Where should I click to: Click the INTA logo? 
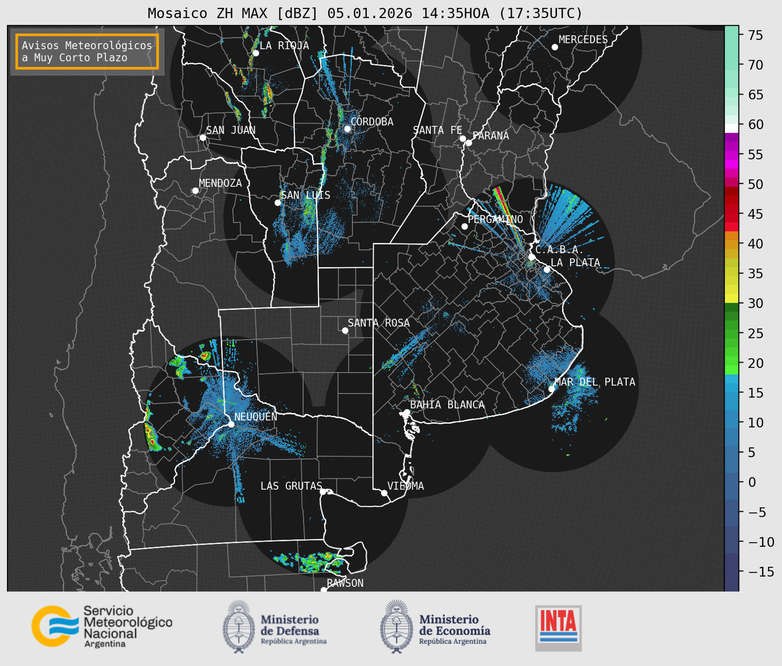coord(558,628)
